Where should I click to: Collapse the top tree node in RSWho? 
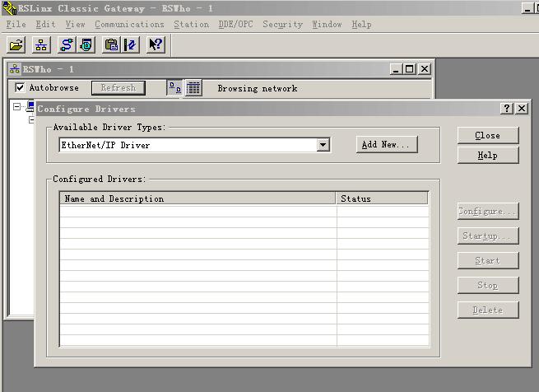17,106
